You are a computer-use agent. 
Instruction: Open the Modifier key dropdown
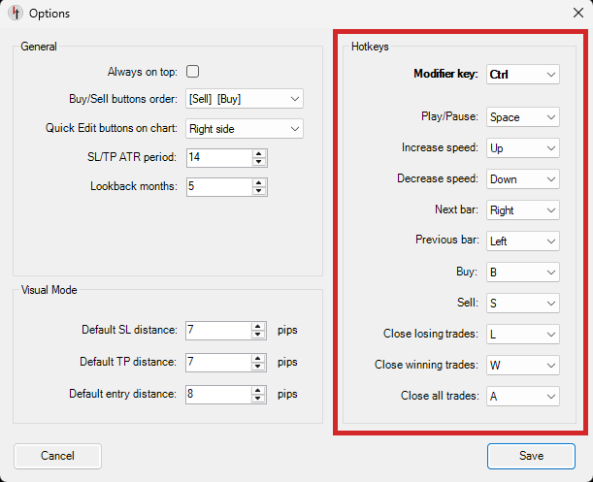(523, 75)
